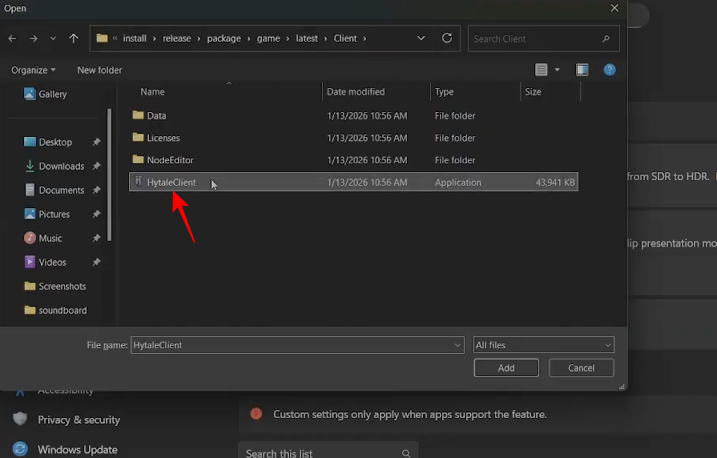Image resolution: width=717 pixels, height=458 pixels.
Task: Refresh the Client folder view
Action: point(447,38)
